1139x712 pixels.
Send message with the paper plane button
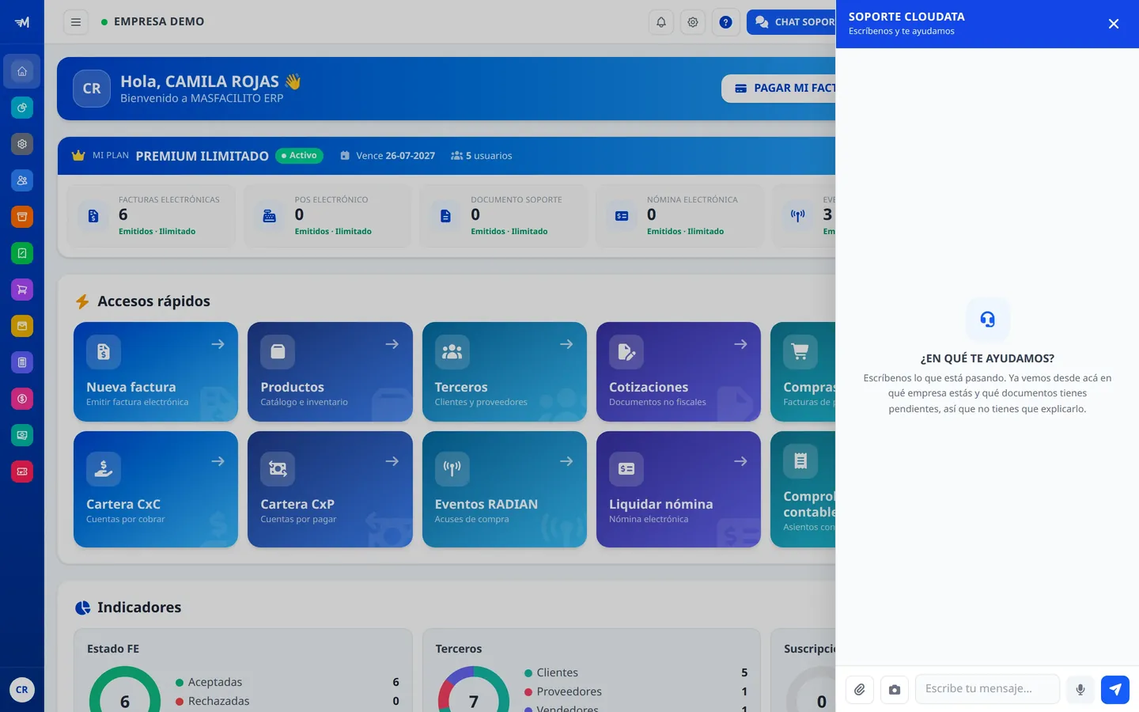pos(1115,690)
